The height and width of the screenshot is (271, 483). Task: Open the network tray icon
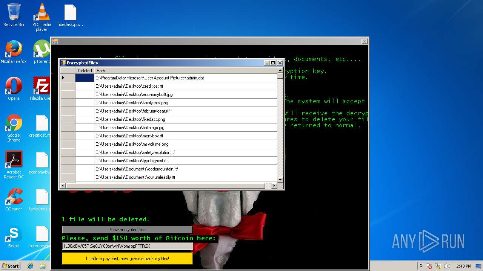click(438, 266)
